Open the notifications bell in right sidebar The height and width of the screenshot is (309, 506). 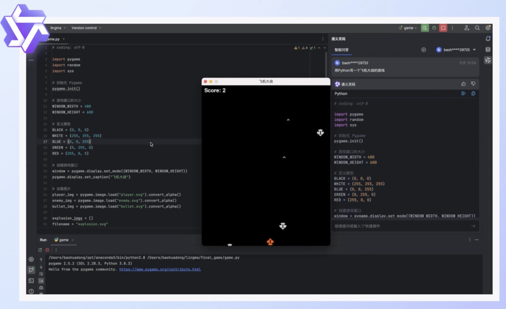pos(488,39)
